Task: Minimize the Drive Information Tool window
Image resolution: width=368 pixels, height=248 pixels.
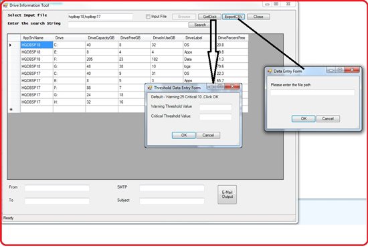Action: tap(268, 4)
